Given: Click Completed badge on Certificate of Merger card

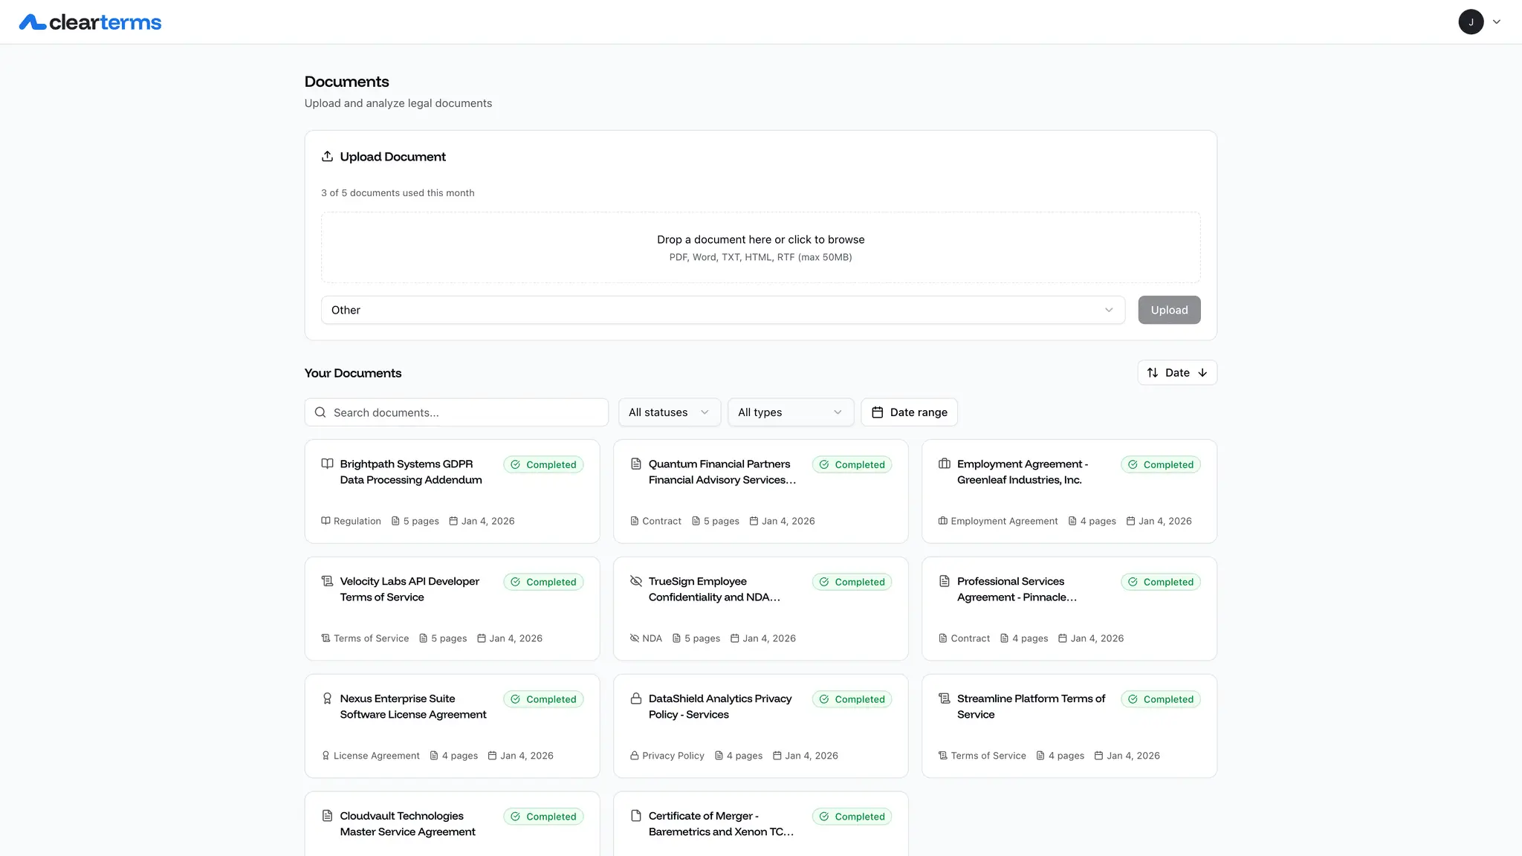Looking at the screenshot, I should [852, 817].
